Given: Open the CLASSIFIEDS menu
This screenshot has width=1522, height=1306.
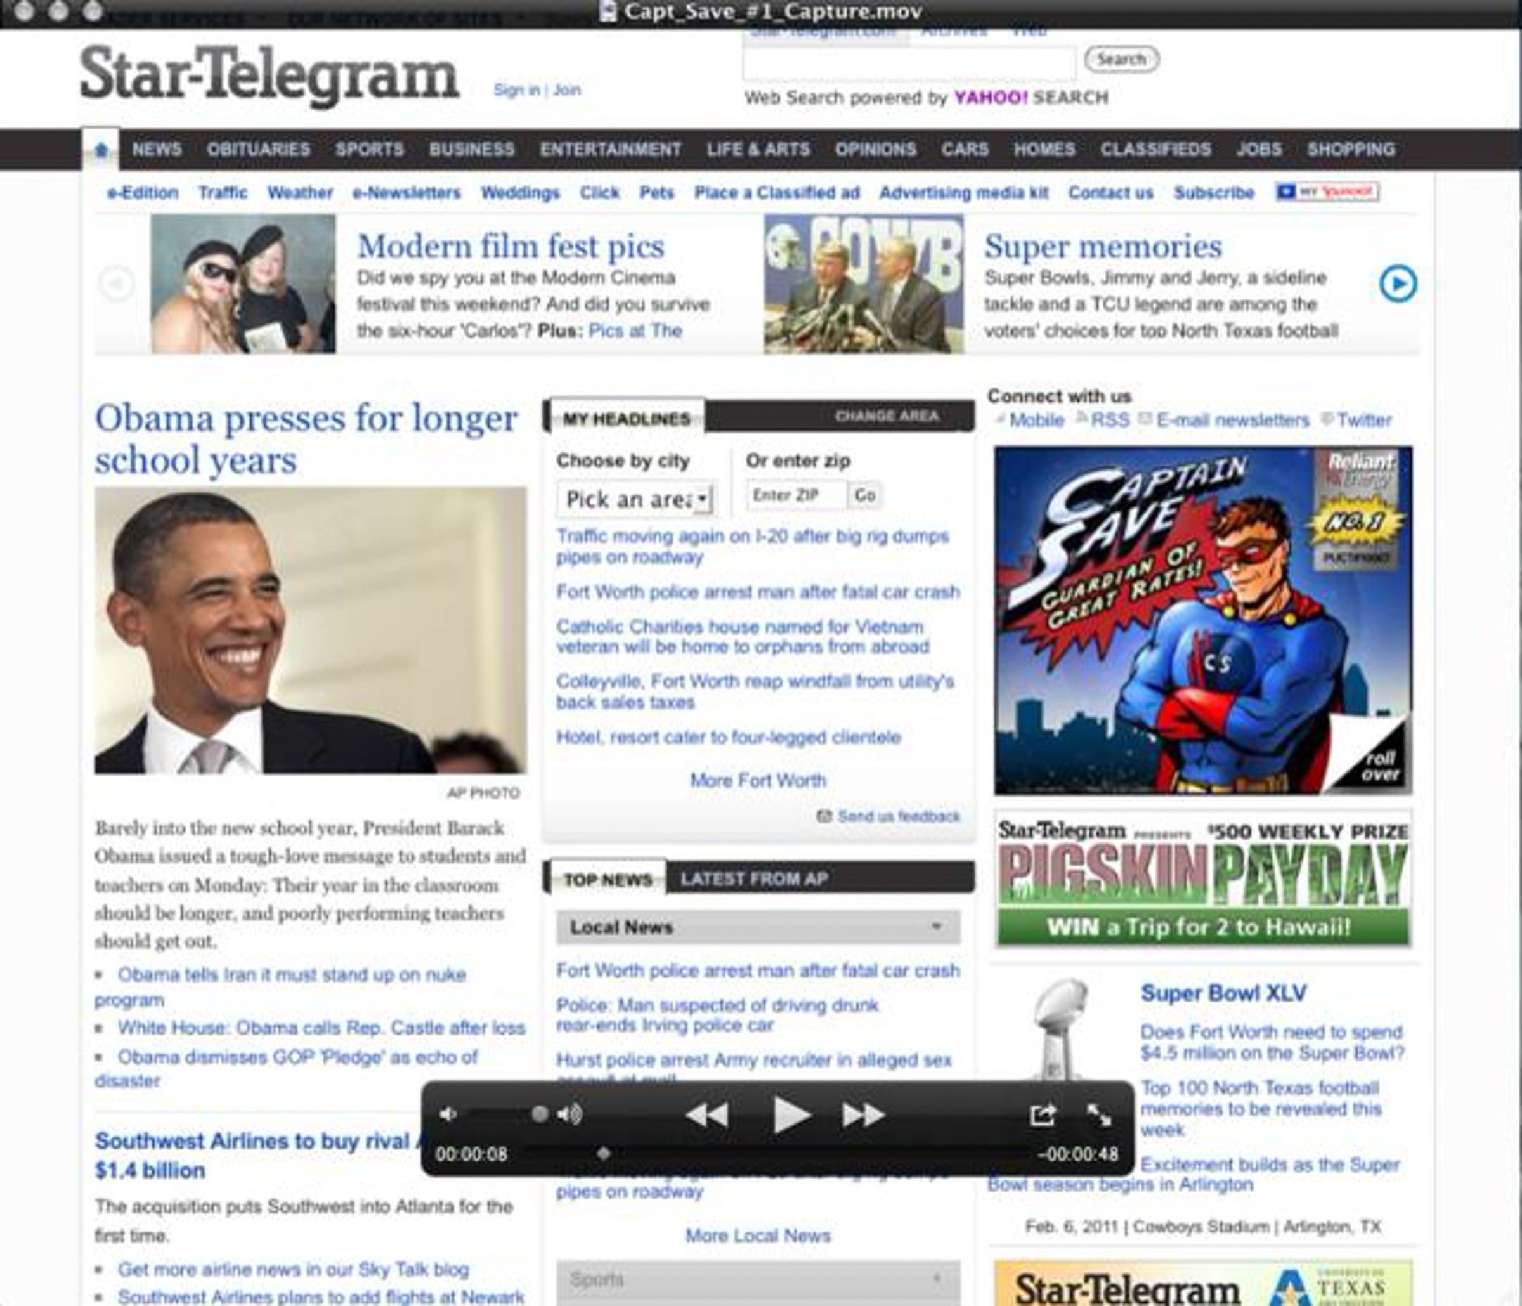Looking at the screenshot, I should click(1155, 150).
